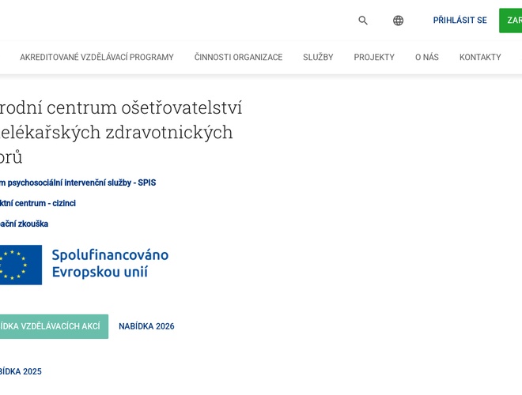Follow the centrum - cizinci link
The image size is (522, 395).
37,203
